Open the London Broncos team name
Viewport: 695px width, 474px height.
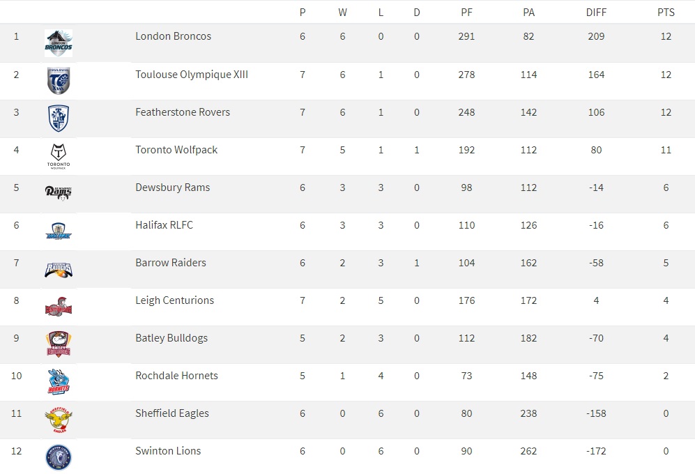pos(173,36)
